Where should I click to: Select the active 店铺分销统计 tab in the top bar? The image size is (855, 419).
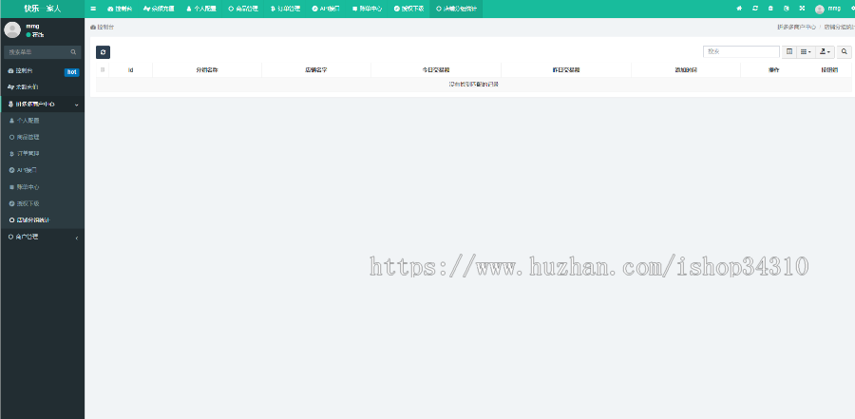[x=456, y=9]
